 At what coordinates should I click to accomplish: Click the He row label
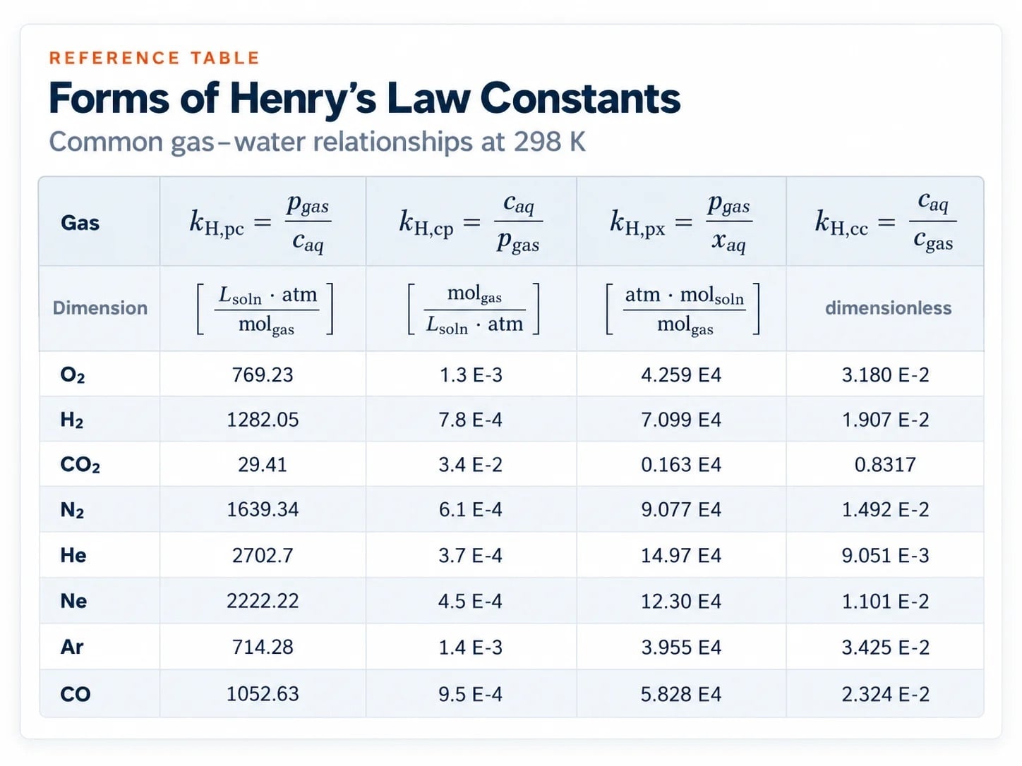pyautogui.click(x=73, y=555)
